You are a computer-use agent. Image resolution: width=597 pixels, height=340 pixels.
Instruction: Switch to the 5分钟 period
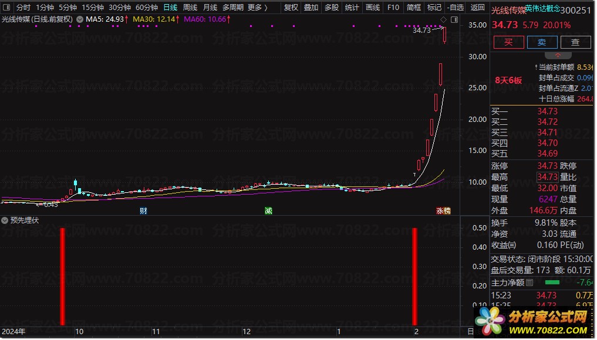[x=68, y=7]
